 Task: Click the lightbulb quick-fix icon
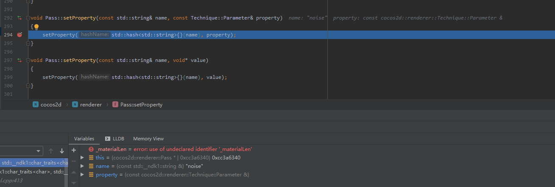(36, 27)
